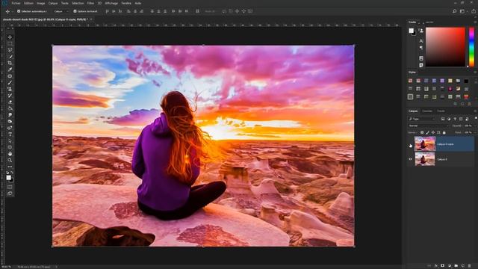Open the Calque auto-select dropdown

[x=60, y=11]
